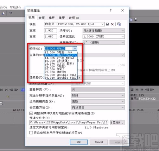Click the prerendered files folder path field
Image resolution: width=159 pixels, height=151 pixels.
(x=69, y=122)
